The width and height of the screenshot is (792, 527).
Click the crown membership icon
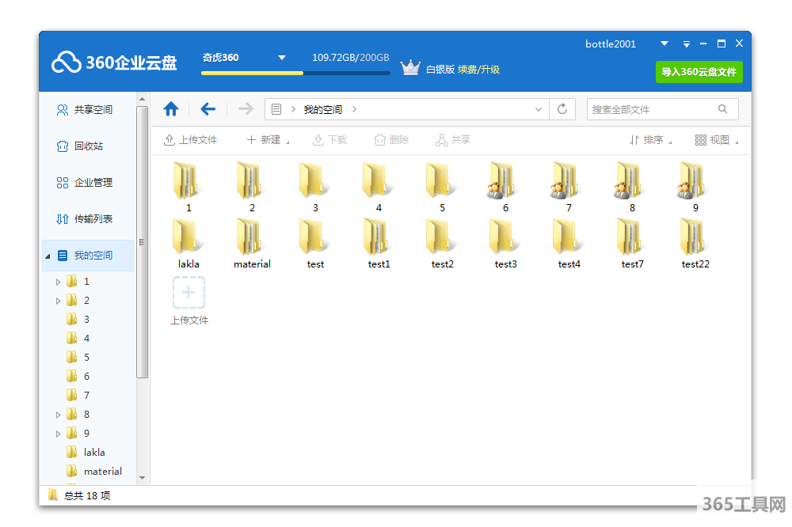point(409,68)
